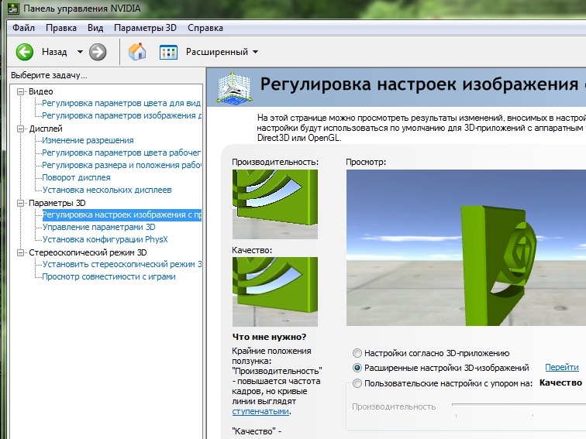Click the Назад button label
The height and width of the screenshot is (439, 586).
54,52
